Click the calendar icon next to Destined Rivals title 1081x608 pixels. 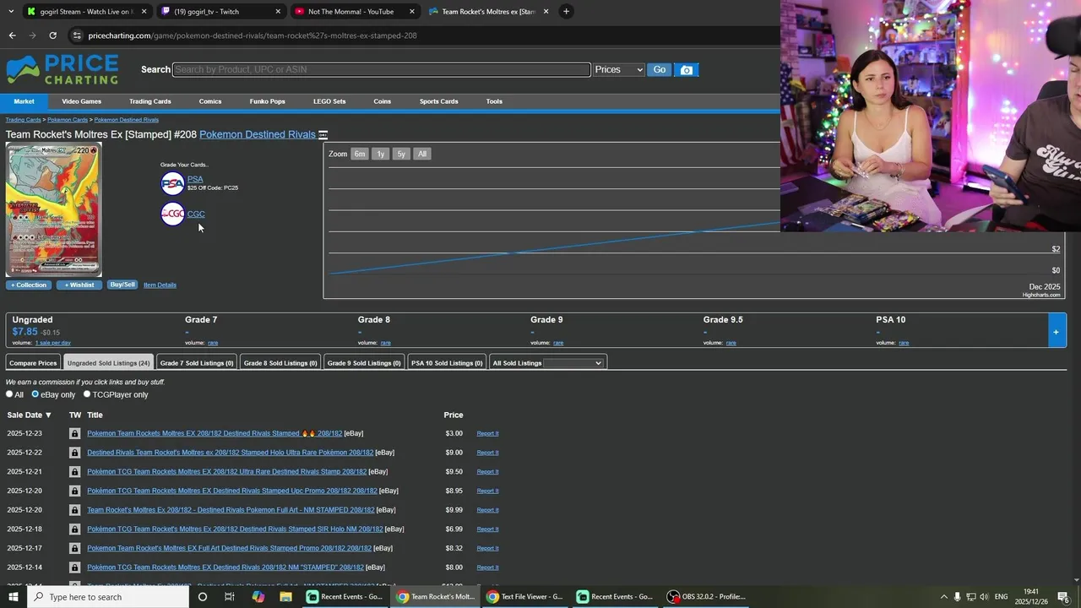point(323,135)
